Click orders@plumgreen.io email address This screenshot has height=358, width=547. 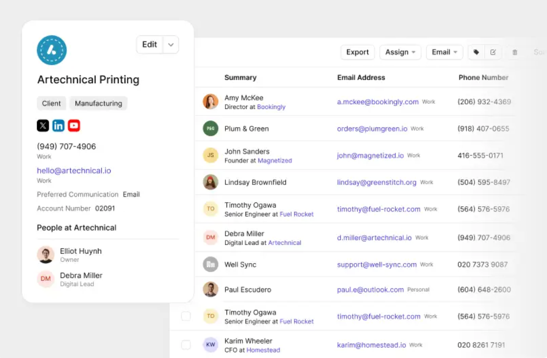tap(372, 129)
